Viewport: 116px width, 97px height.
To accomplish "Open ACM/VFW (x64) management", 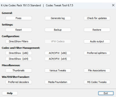I will click(x=58, y=59).
